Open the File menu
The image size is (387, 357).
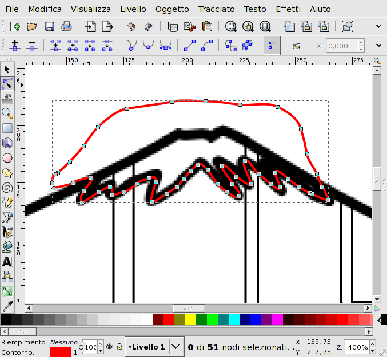point(12,9)
